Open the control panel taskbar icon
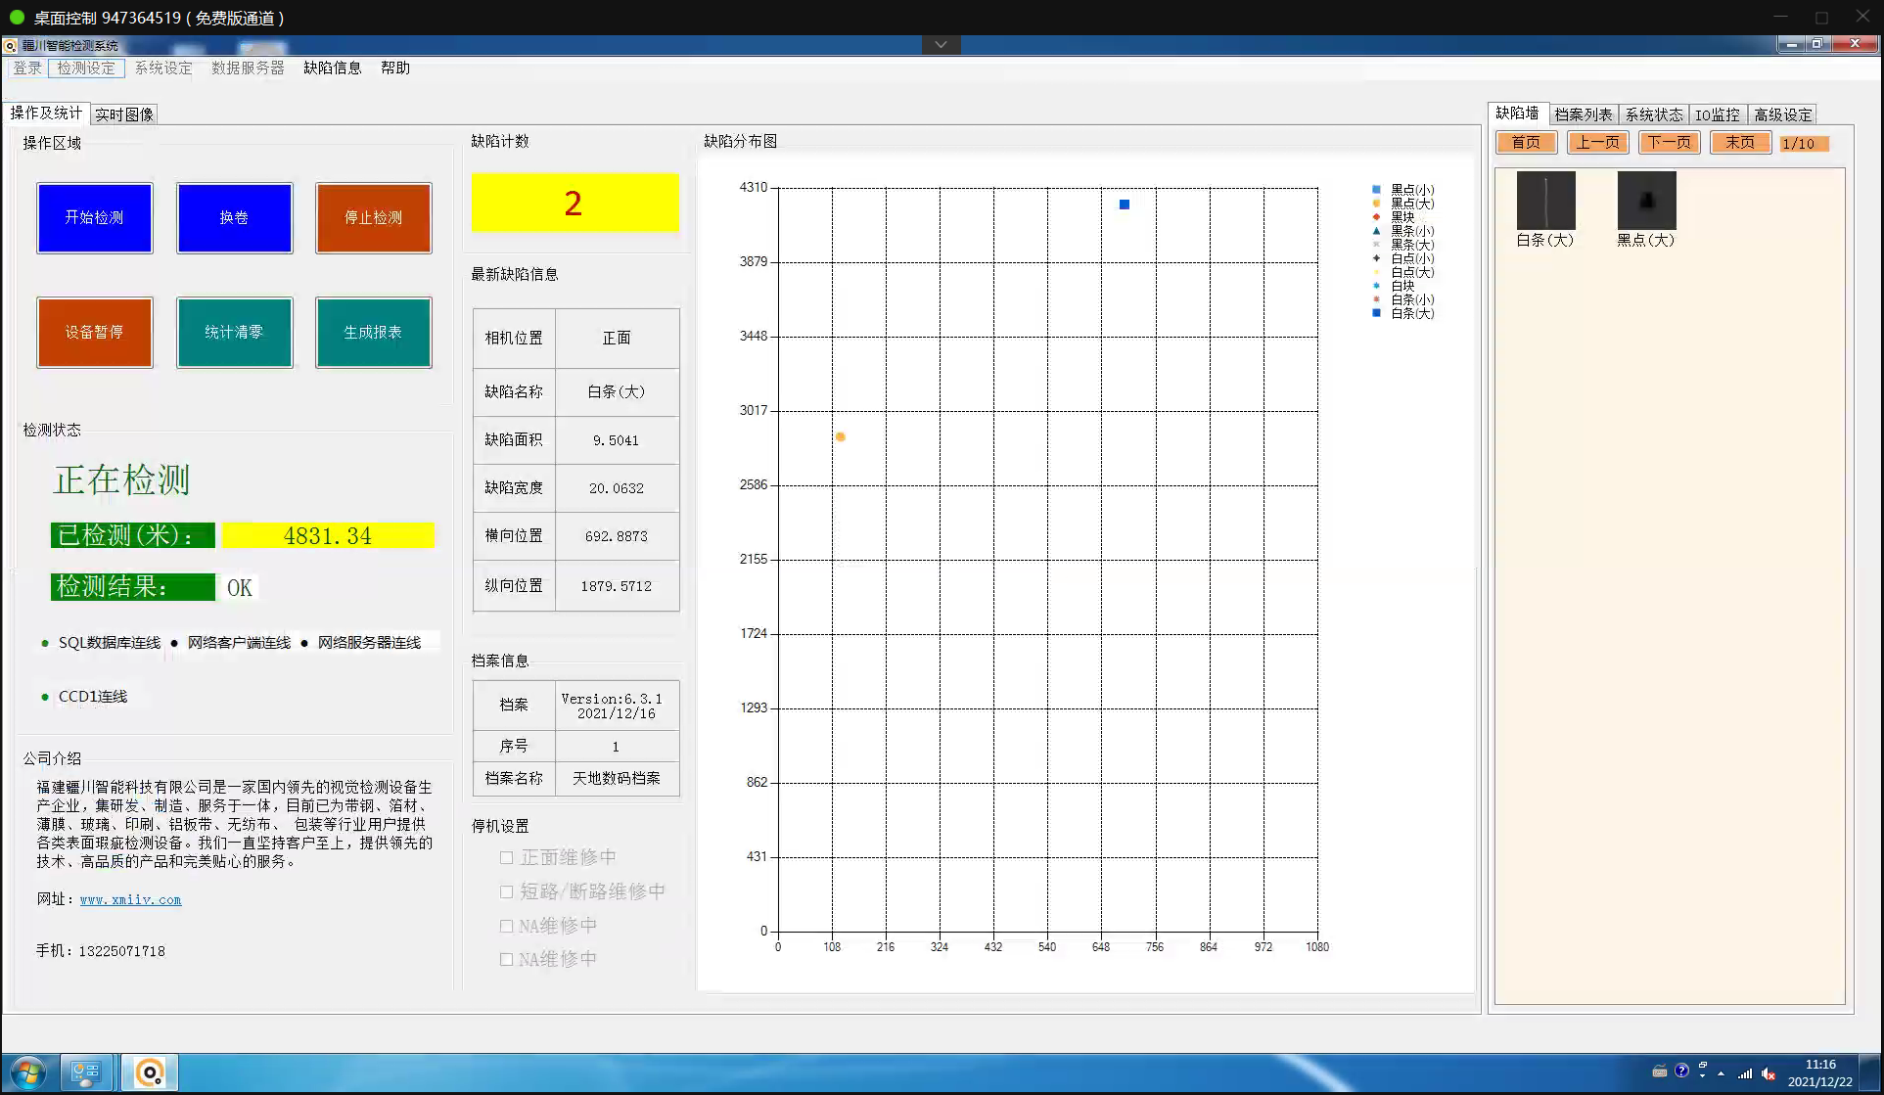 click(86, 1072)
